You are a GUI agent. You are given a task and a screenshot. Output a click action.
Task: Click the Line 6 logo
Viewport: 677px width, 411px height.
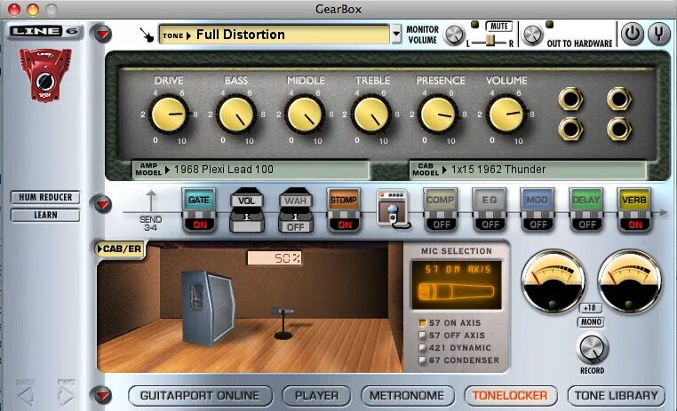point(44,31)
